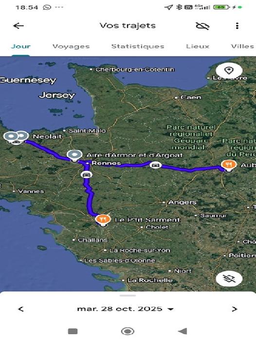Image resolution: width=256 pixels, height=341 pixels.
Task: Open the Villes tab
Action: tap(242, 46)
